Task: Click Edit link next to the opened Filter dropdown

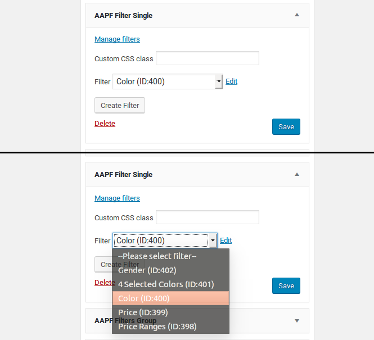Action: point(226,241)
